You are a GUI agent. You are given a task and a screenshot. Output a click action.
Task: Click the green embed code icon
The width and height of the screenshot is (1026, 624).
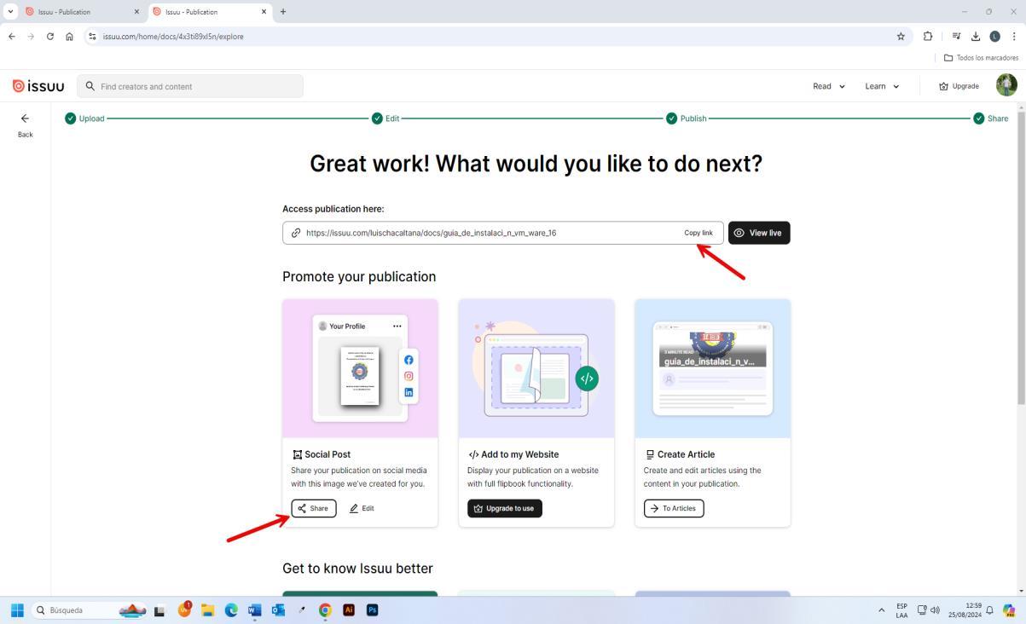tap(587, 378)
